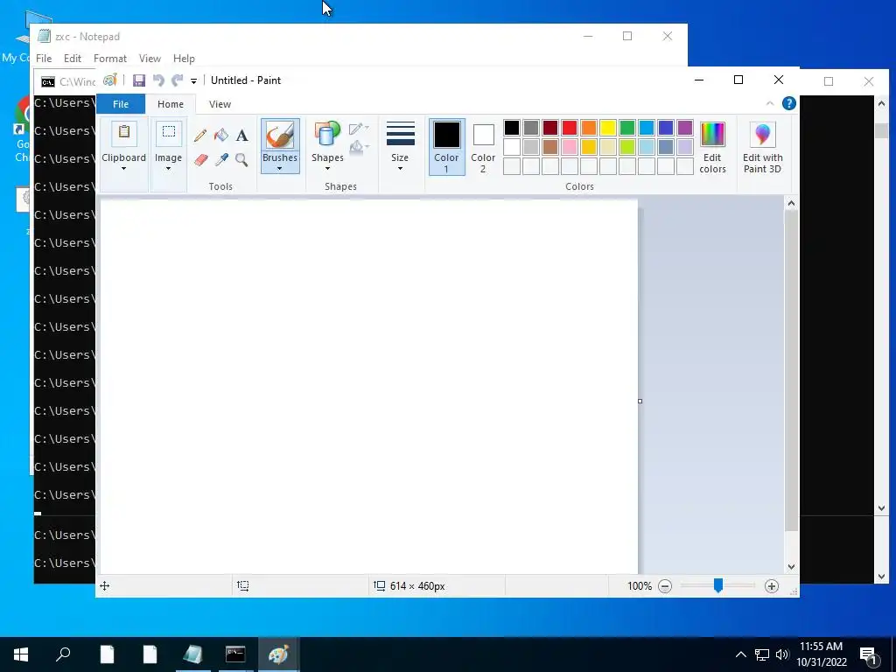
Task: Select the Text tool in Paint
Action: pos(241,136)
